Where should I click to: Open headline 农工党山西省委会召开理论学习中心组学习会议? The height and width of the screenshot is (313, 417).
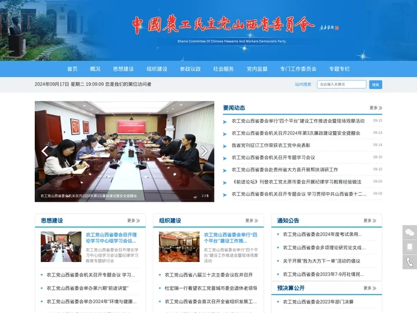(111, 238)
